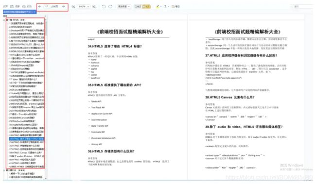Click the zoom in magnifier icon
This screenshot has height=184, width=316.
(94, 6)
